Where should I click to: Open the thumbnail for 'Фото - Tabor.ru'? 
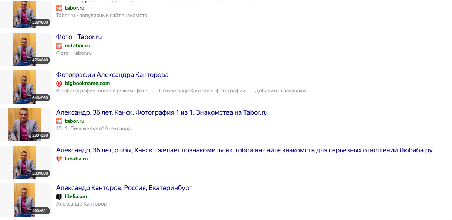(x=24, y=49)
